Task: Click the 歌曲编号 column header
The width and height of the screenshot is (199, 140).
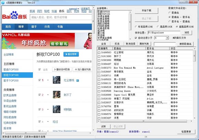Action: coord(105,49)
